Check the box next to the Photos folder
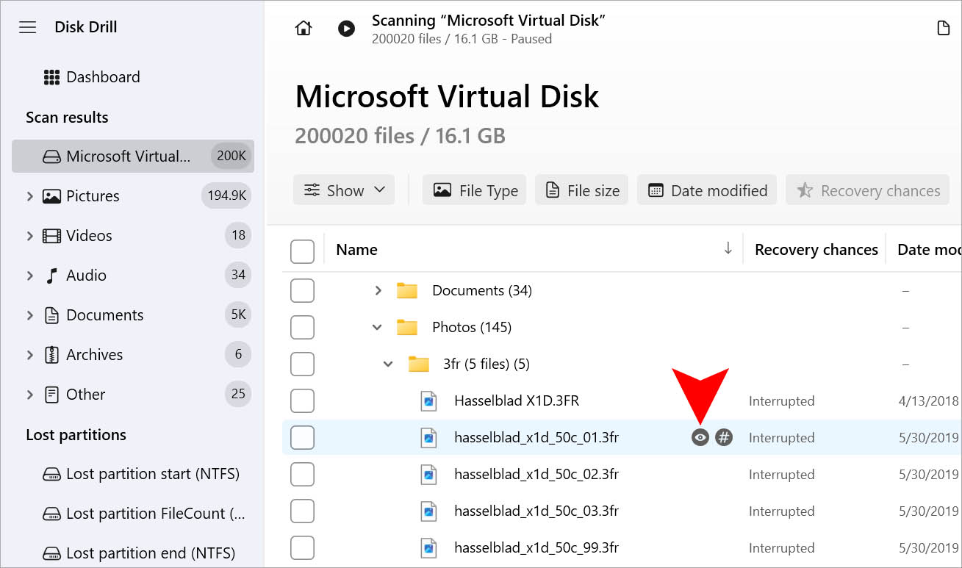 [x=302, y=327]
